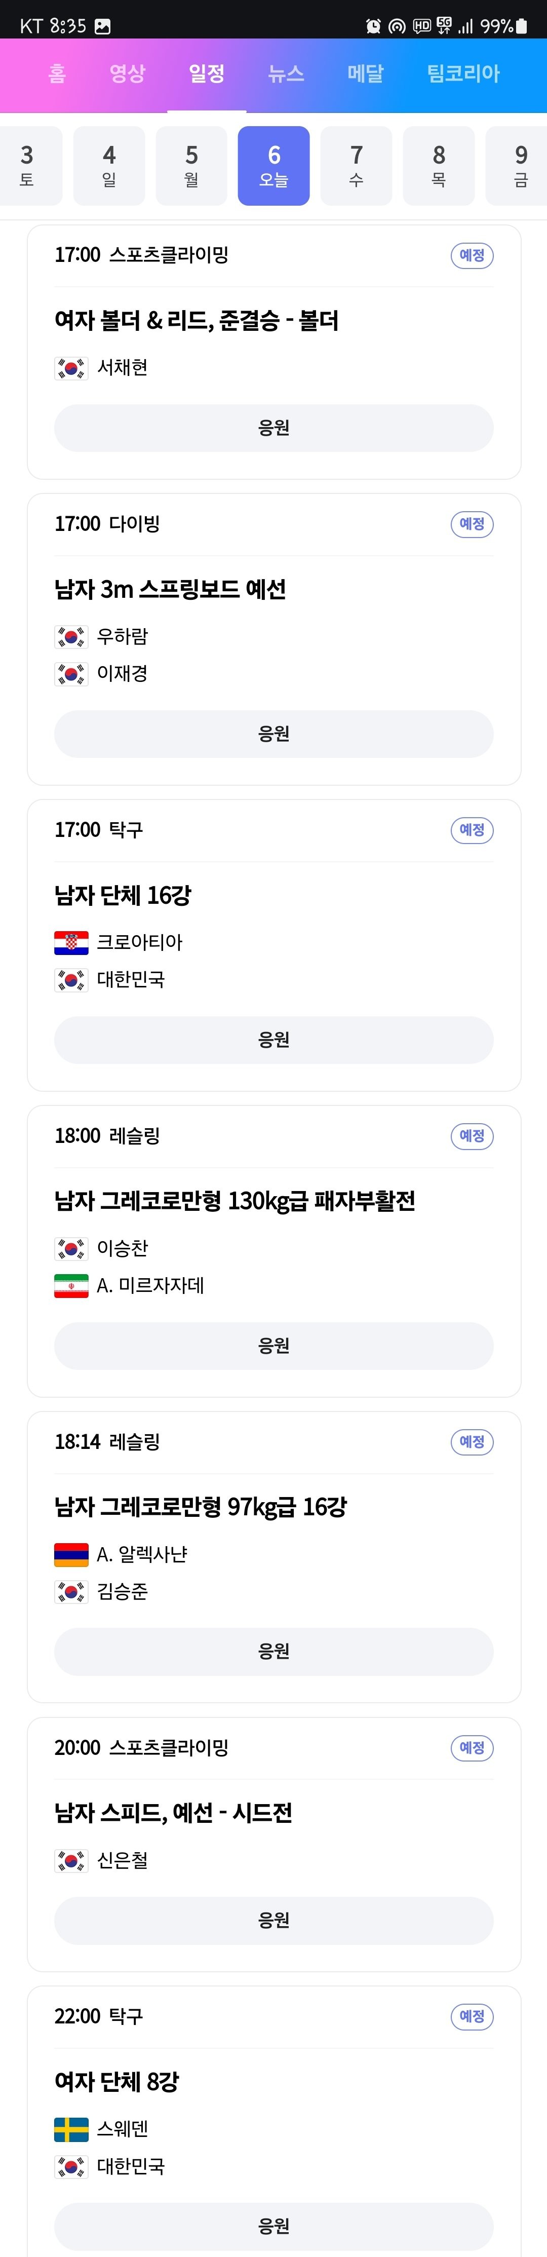Tap 응원 for 남자 스피드 예선 climbing

click(x=273, y=1921)
